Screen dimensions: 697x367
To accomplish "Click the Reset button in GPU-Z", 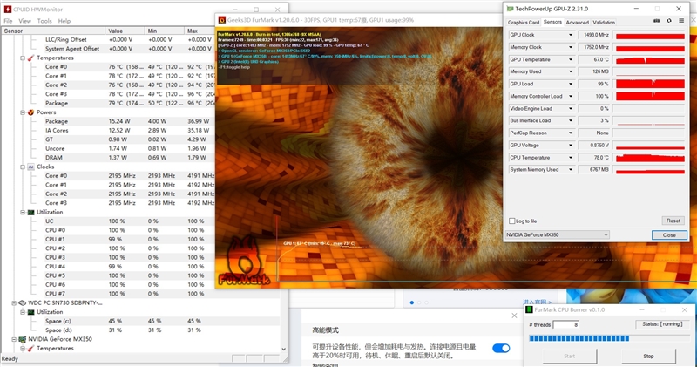I will pyautogui.click(x=672, y=221).
